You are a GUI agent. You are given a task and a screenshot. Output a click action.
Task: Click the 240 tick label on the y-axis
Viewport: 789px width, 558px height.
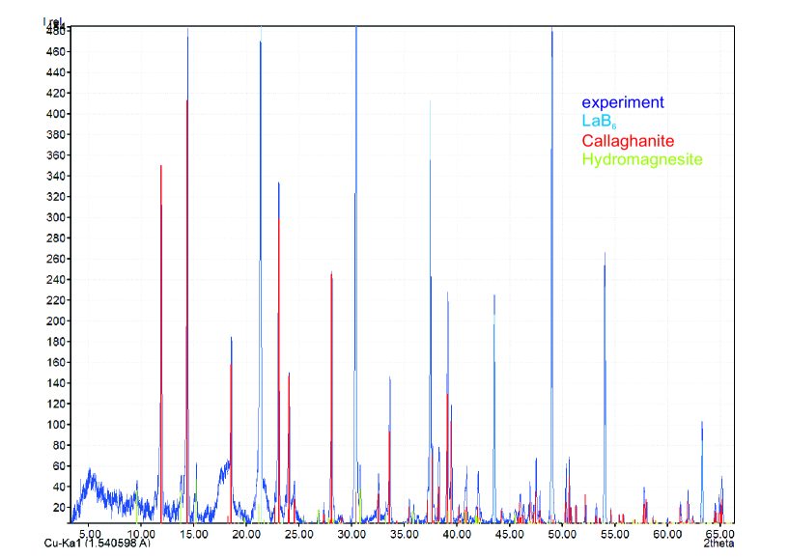(x=56, y=280)
